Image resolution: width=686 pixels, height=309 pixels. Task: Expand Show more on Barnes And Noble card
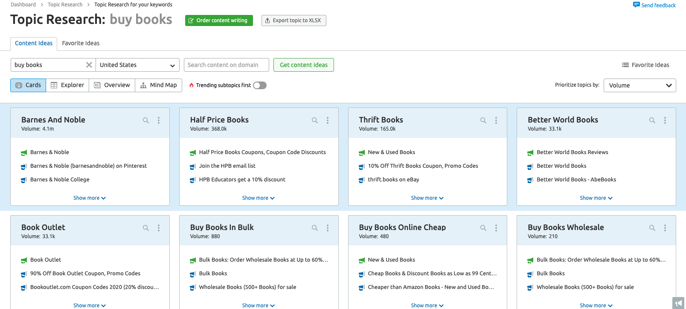coord(90,198)
